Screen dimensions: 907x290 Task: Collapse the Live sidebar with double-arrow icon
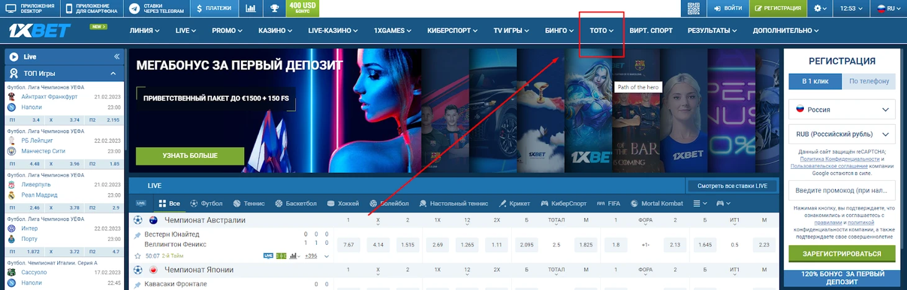(x=117, y=57)
